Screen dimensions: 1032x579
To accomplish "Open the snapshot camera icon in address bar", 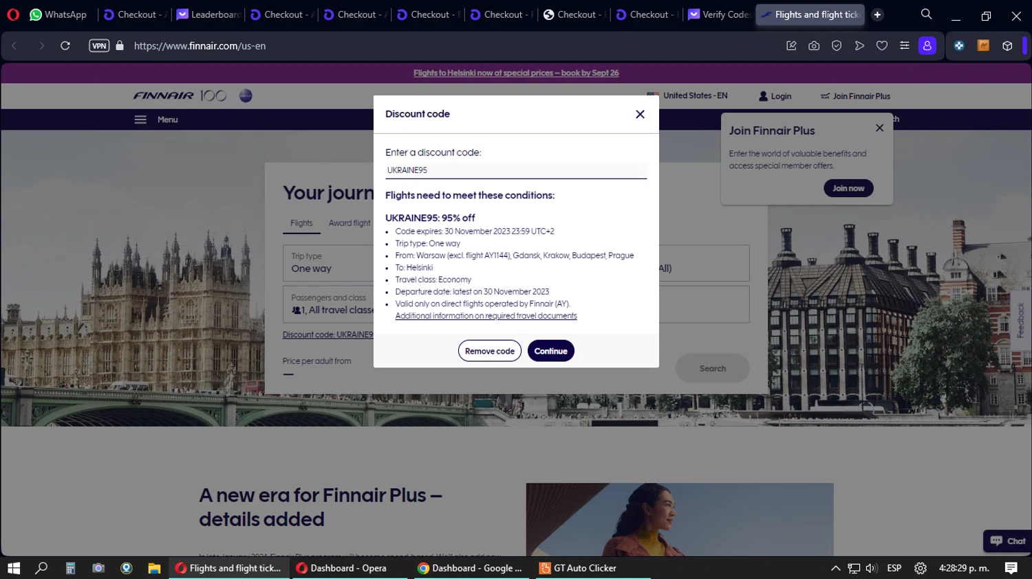I will click(x=814, y=46).
